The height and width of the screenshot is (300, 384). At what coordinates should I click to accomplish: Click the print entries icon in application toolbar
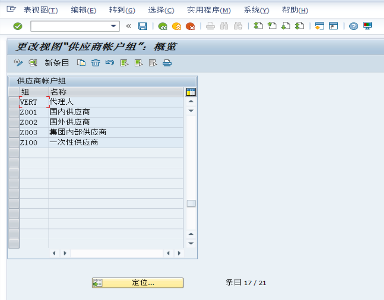167,63
